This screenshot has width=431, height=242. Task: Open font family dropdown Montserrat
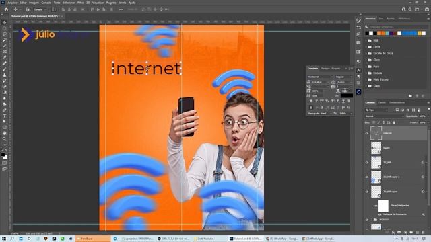click(x=320, y=77)
